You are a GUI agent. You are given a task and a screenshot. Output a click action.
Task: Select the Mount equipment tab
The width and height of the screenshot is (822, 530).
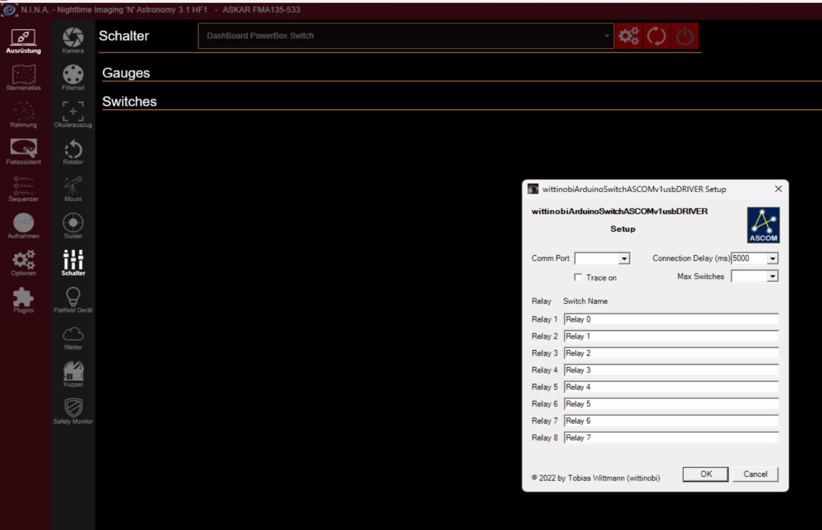[73, 189]
